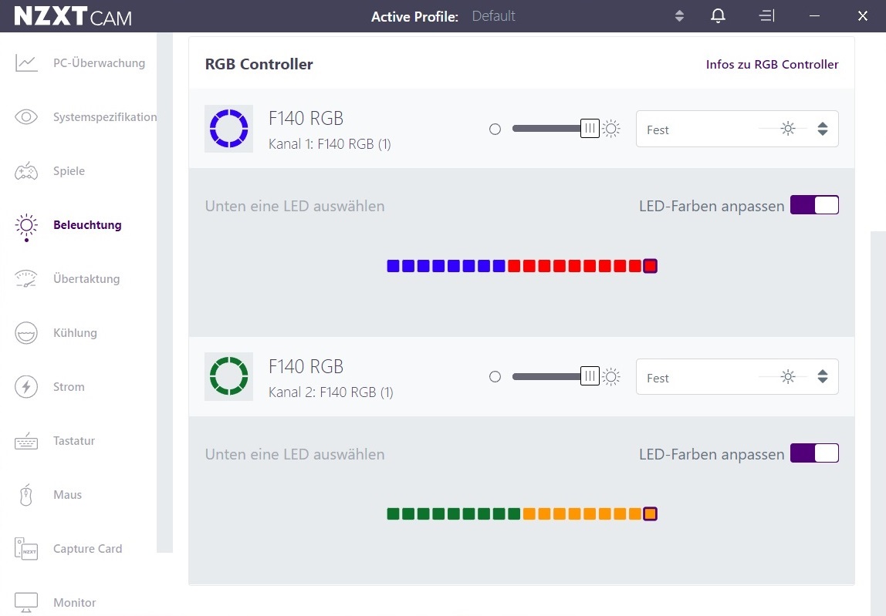Click 'Unten eine LED auswählen' under Kanal 1
Screen dimensions: 886x616
[295, 206]
